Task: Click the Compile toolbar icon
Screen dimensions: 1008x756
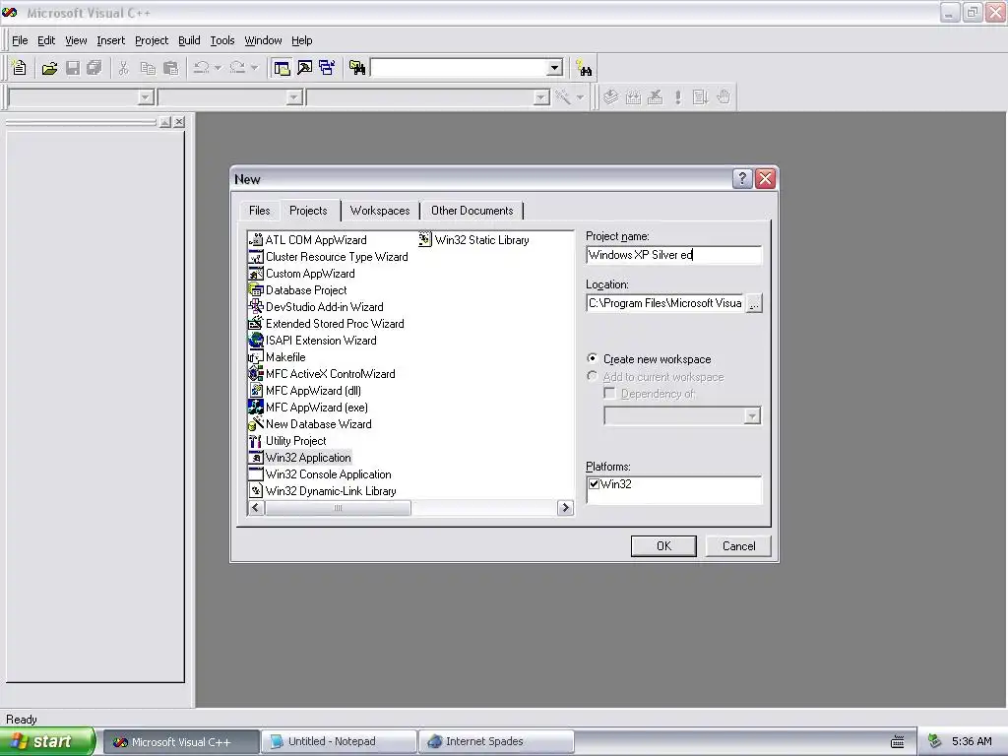Action: tap(610, 97)
